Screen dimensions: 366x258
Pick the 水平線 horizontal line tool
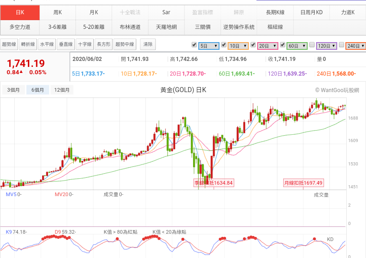tap(47, 44)
